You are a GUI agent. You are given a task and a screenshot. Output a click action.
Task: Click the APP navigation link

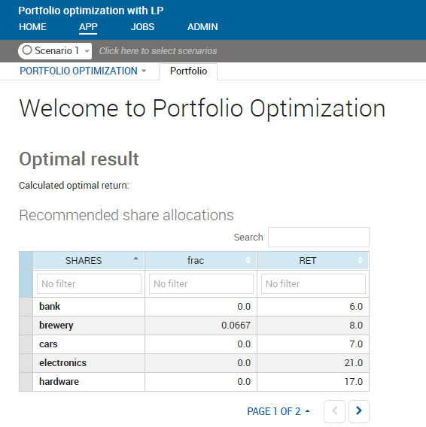(x=88, y=27)
